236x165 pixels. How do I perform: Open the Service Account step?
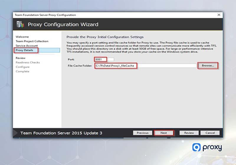click(27, 46)
